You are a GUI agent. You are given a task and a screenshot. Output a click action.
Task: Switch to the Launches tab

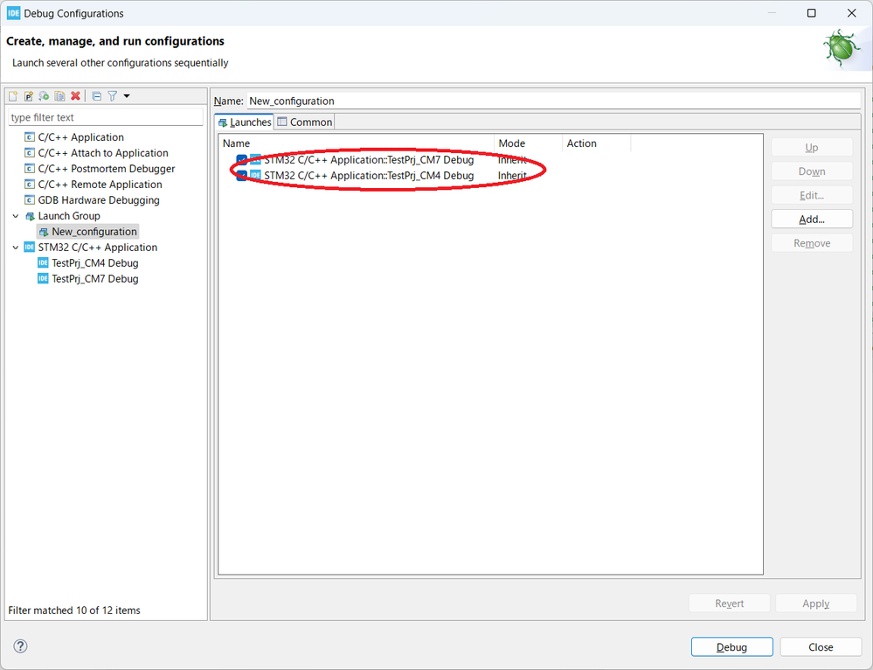pos(245,122)
